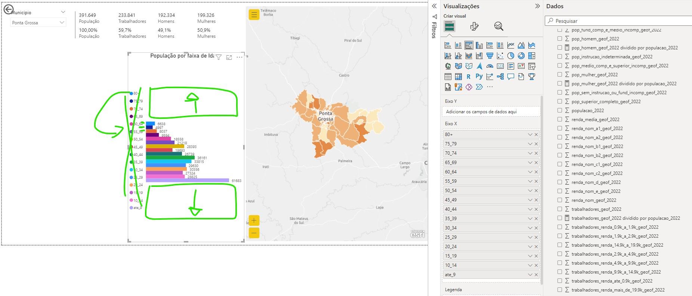Pick the decomposition tree visual

pyautogui.click(x=500, y=77)
